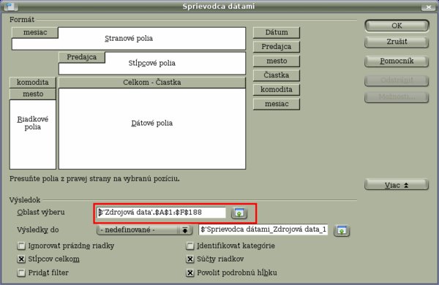The width and height of the screenshot is (439, 285).
Task: Click into the Oblasť výberu range field
Action: tap(161, 213)
